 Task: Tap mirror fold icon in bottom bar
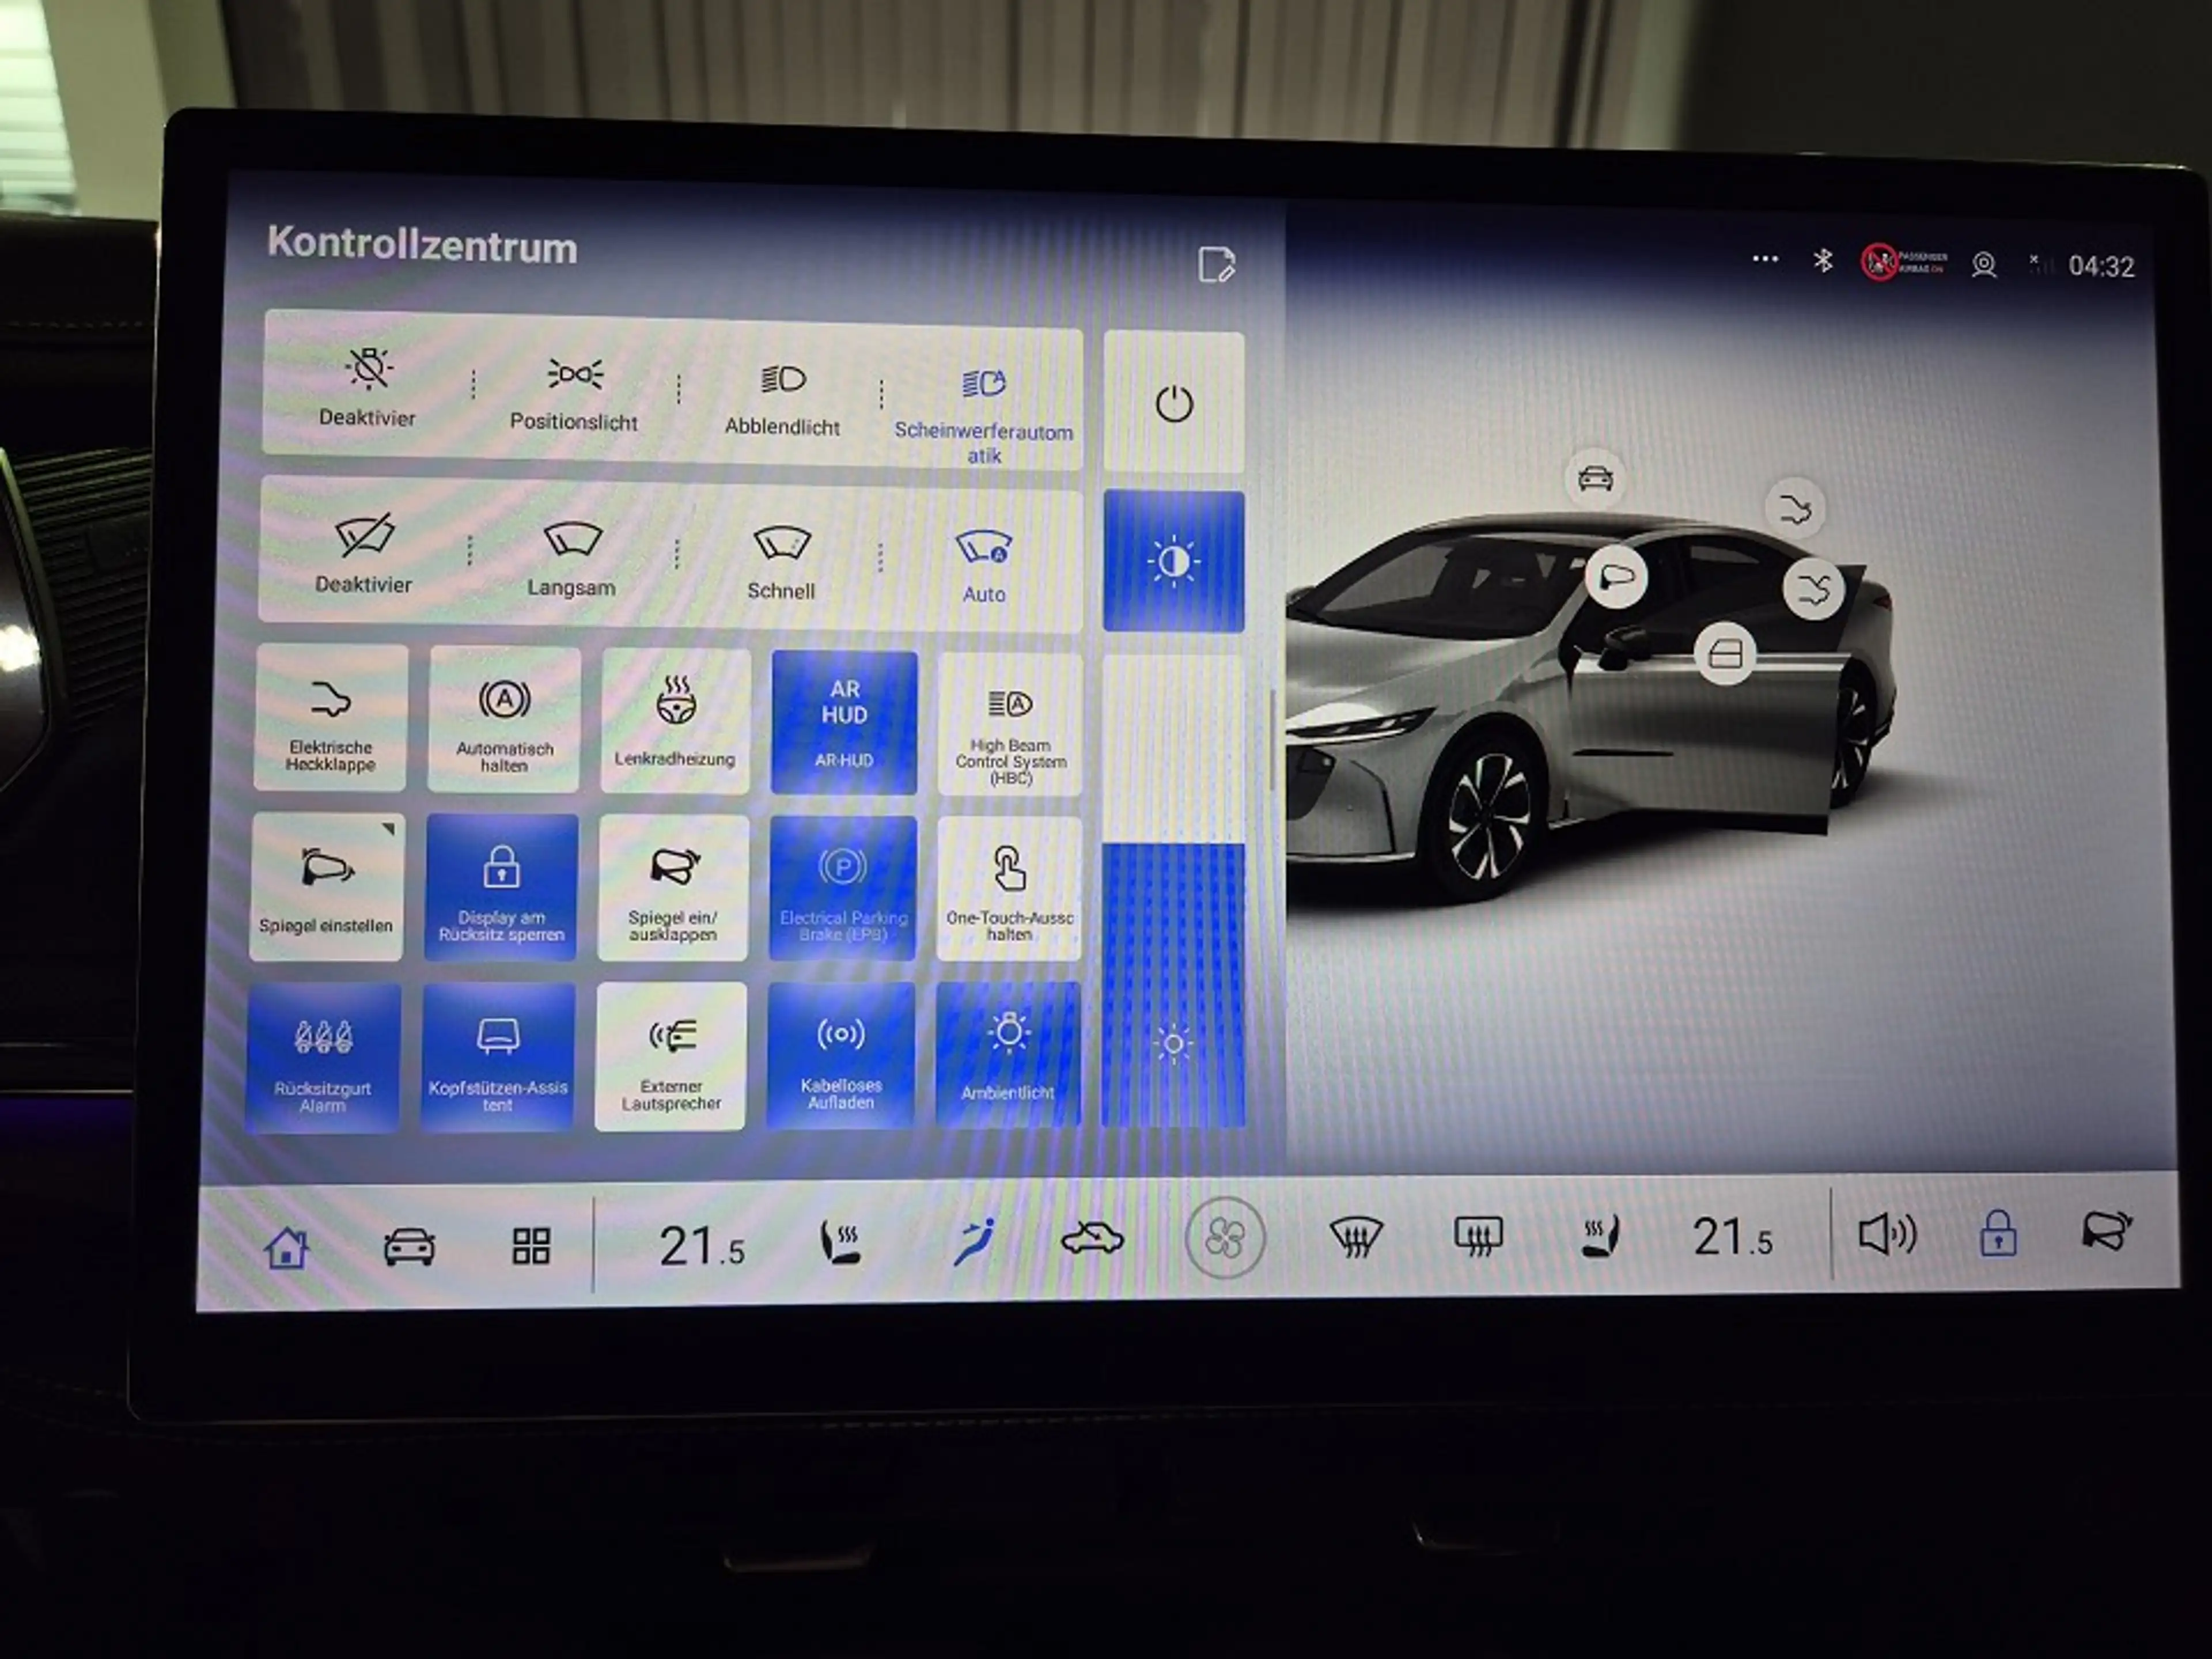[x=2106, y=1230]
